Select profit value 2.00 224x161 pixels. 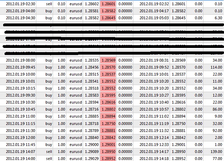[x=218, y=138]
